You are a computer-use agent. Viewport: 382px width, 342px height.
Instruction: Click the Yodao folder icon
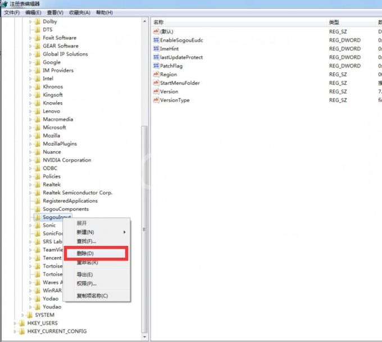pyautogui.click(x=37, y=299)
